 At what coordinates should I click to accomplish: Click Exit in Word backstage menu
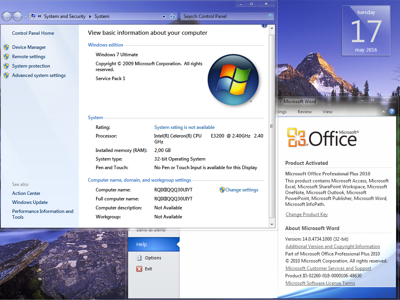tap(148, 269)
